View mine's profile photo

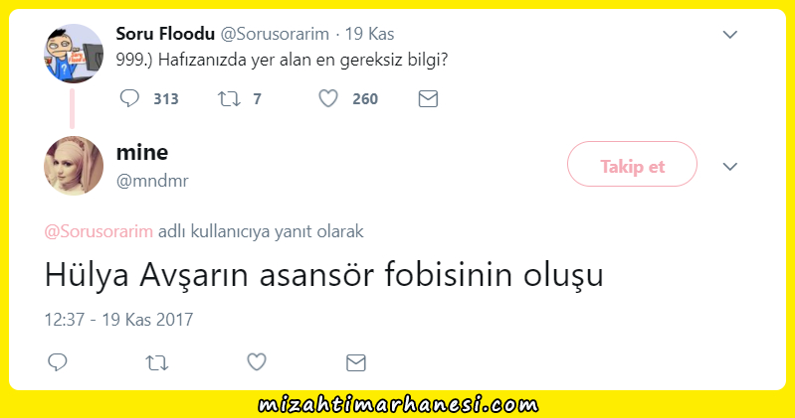[74, 166]
